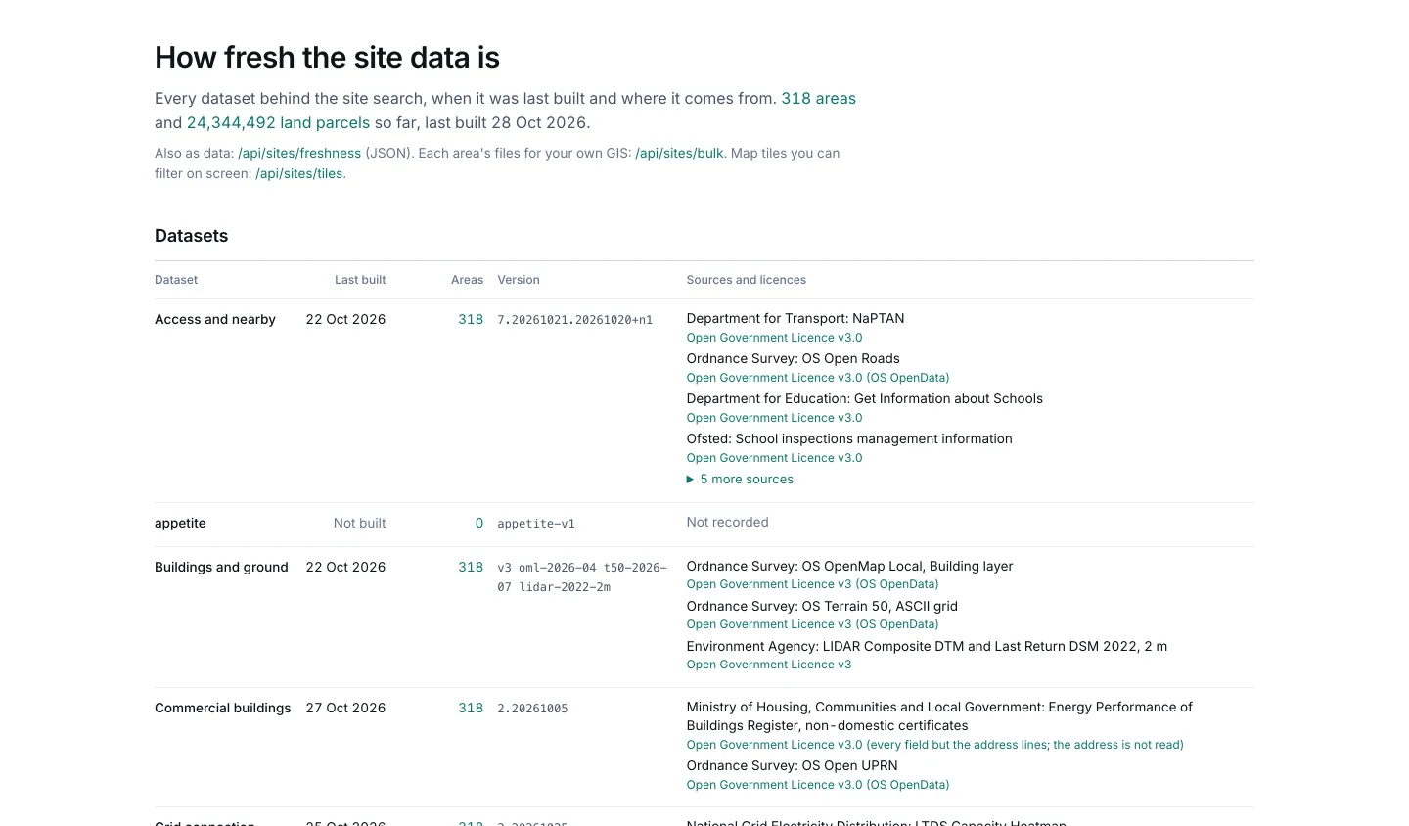This screenshot has height=826, width=1409.
Task: Open the 318 areas count for Buildings and ground
Action: [x=471, y=568]
